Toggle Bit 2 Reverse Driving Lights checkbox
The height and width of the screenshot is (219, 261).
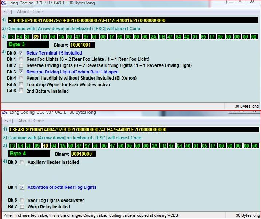pos(21,65)
